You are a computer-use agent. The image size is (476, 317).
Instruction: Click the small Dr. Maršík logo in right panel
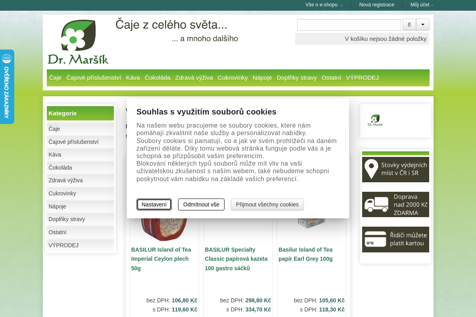tap(375, 120)
